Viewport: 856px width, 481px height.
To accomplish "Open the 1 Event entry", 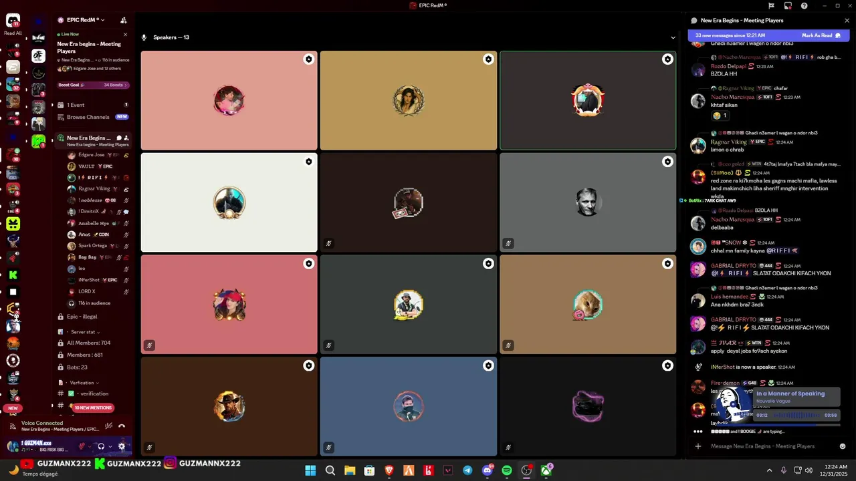I will tap(93, 105).
